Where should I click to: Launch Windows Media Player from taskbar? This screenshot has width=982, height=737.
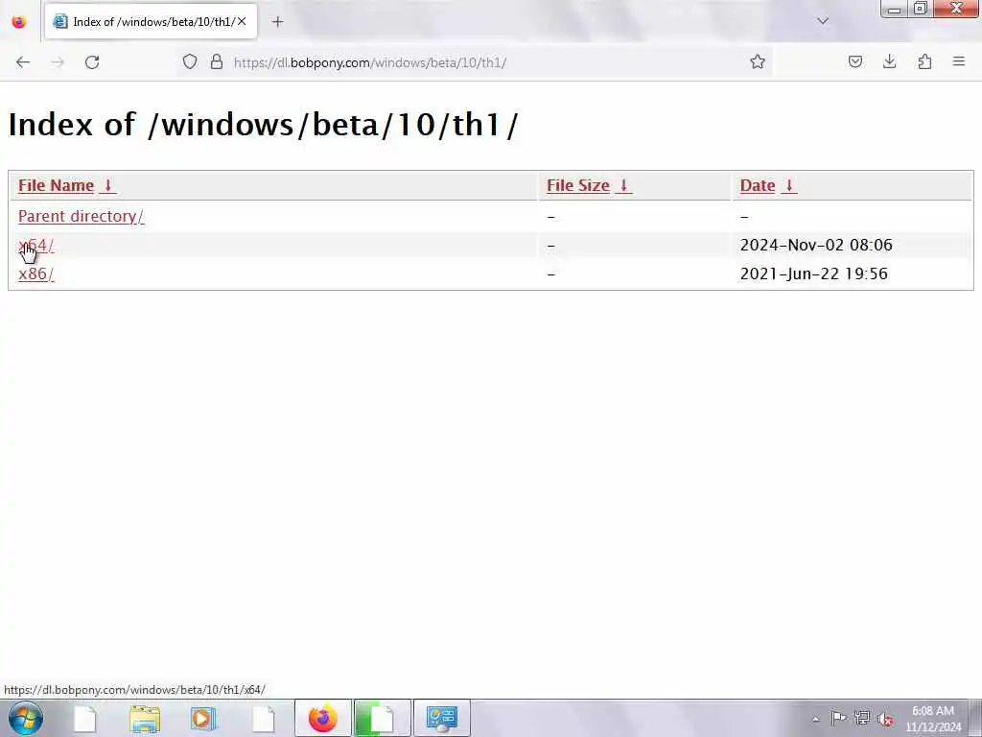point(203,719)
